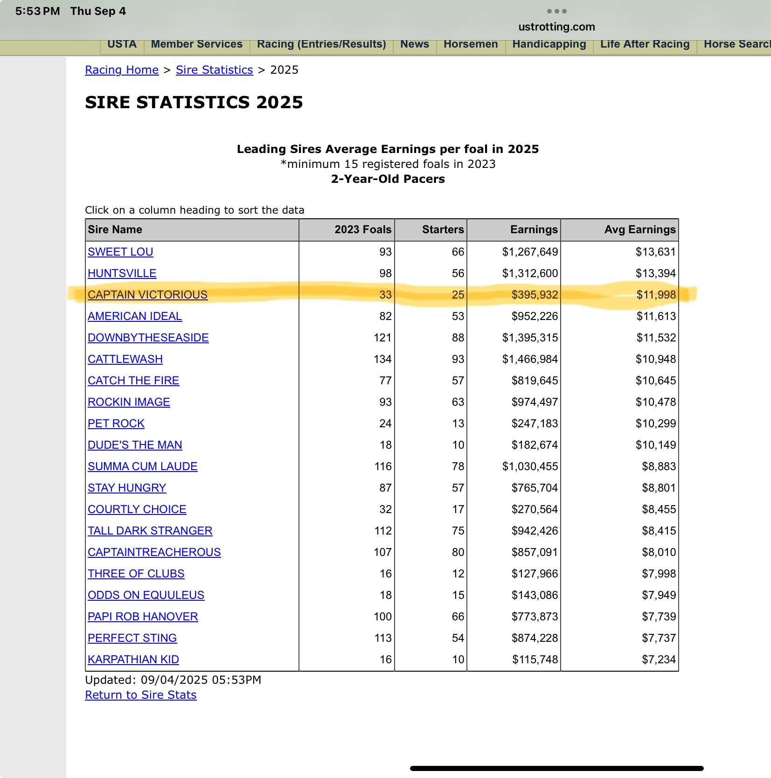Open Racing (Entries/Results) menu
The width and height of the screenshot is (771, 778).
(x=321, y=44)
